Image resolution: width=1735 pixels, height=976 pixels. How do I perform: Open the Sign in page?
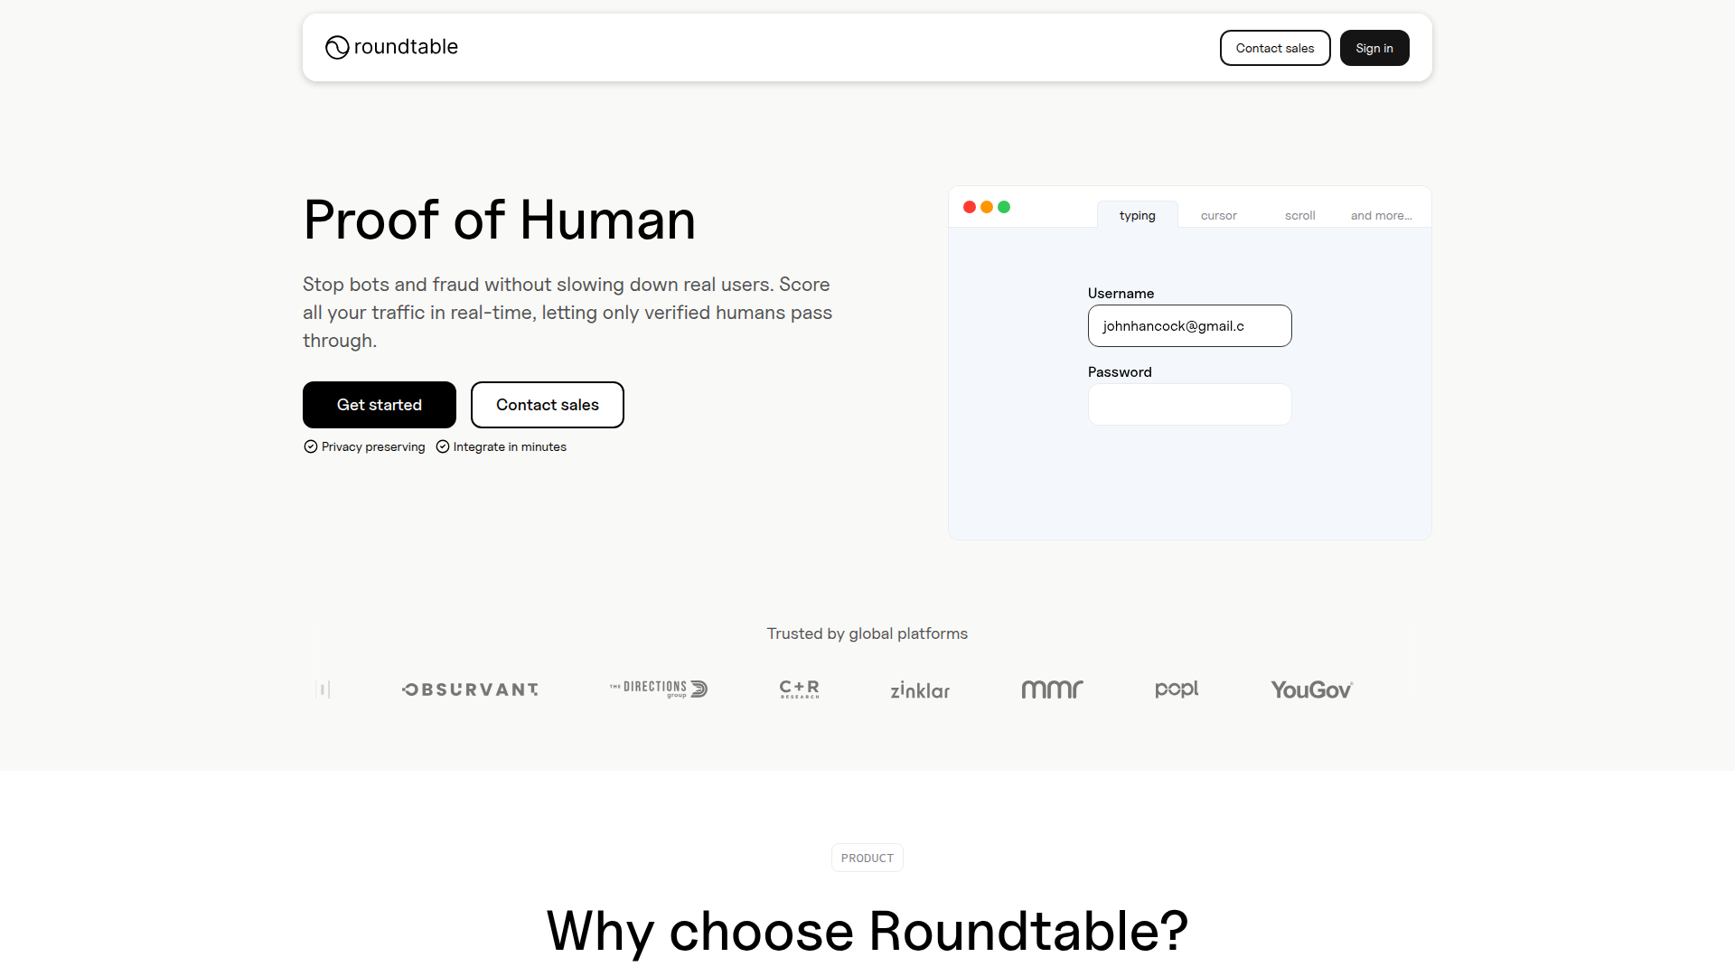pos(1374,48)
